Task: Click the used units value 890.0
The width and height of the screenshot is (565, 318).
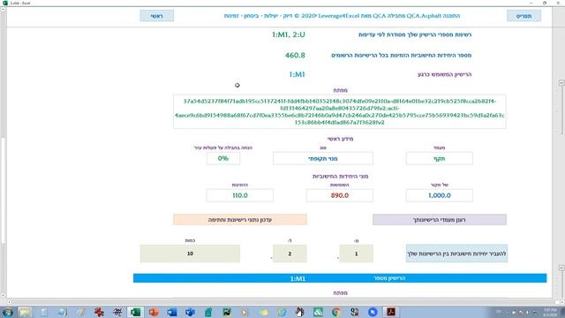Action: [x=339, y=195]
